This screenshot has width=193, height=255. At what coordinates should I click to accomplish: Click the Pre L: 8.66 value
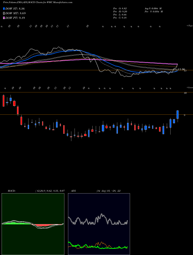coord(120,15)
